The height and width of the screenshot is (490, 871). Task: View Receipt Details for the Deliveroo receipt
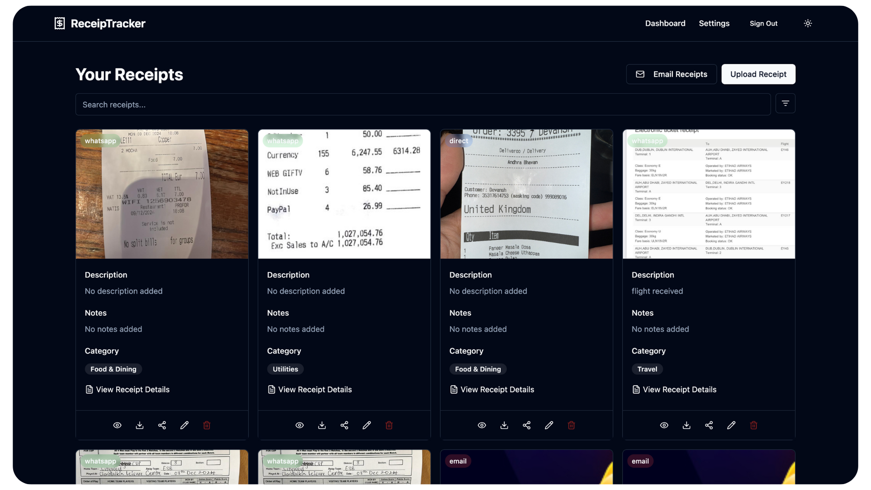tap(492, 389)
